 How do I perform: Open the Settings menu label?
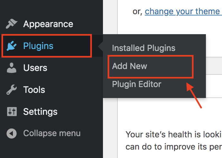[40, 112]
